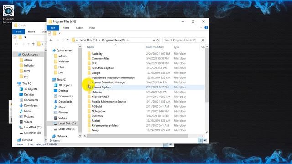Click search magnifier in Program Files search box

point(203,40)
